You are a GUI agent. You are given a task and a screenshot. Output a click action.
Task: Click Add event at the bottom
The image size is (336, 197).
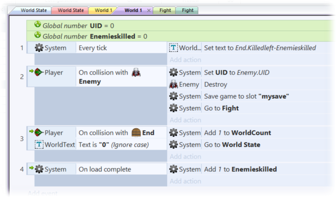tap(42, 193)
